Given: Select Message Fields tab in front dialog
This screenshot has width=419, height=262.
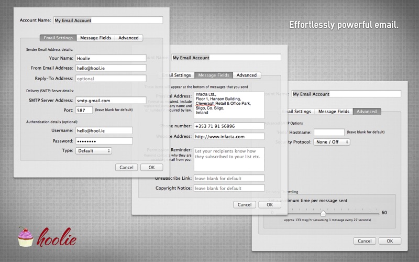Looking at the screenshot, I should click(x=95, y=38).
